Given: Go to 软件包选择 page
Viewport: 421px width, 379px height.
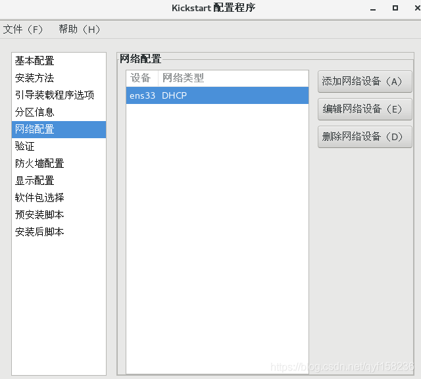Looking at the screenshot, I should 59,197.
